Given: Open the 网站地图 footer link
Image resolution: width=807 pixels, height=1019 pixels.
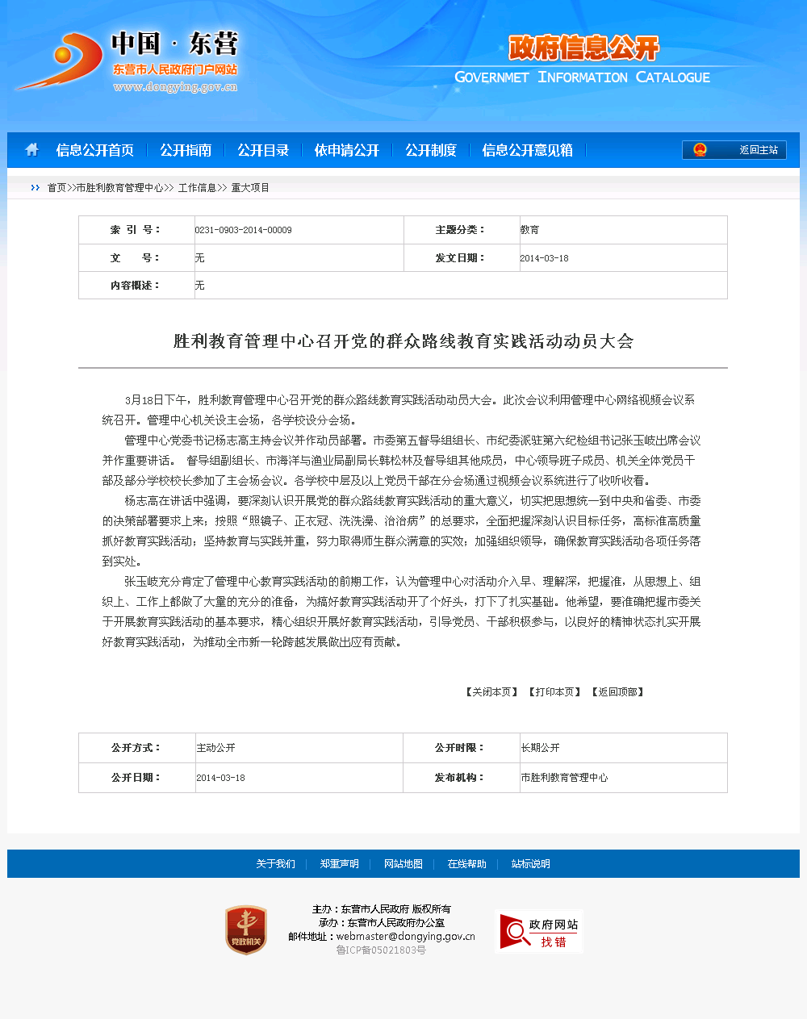Looking at the screenshot, I should (403, 864).
